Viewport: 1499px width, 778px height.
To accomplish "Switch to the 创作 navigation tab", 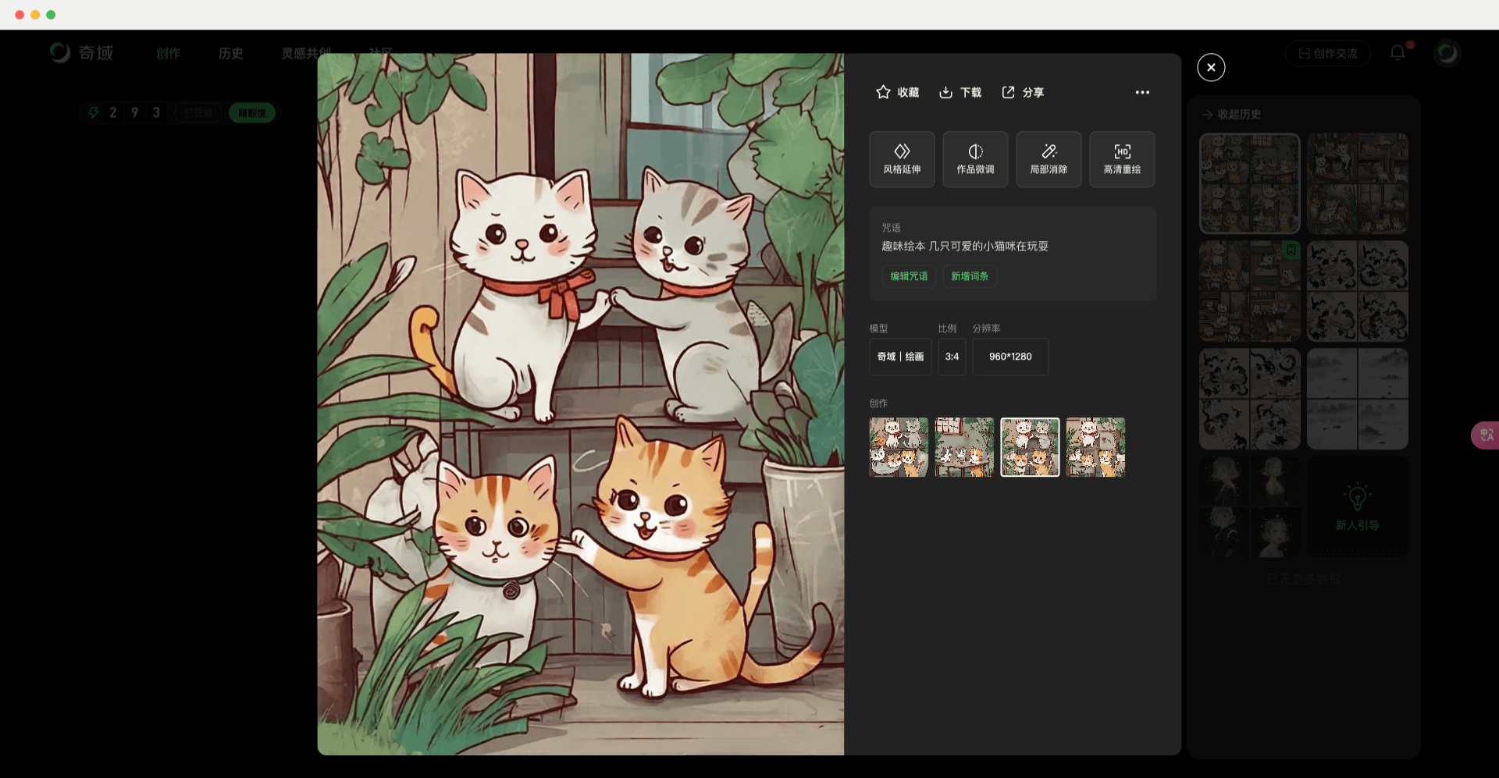I will [168, 53].
